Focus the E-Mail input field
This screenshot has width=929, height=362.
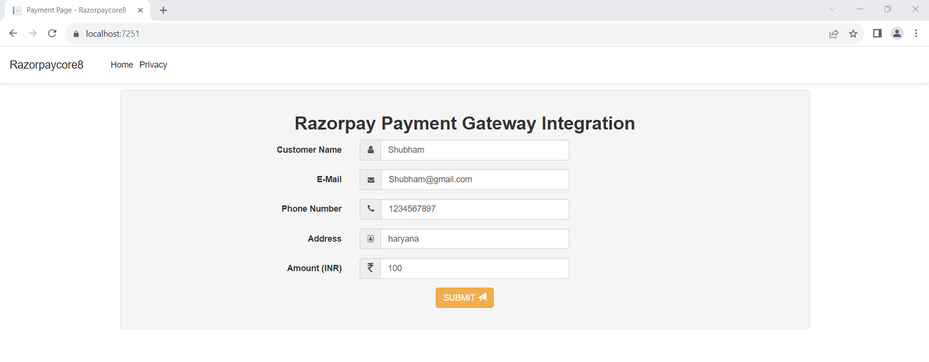pos(475,180)
